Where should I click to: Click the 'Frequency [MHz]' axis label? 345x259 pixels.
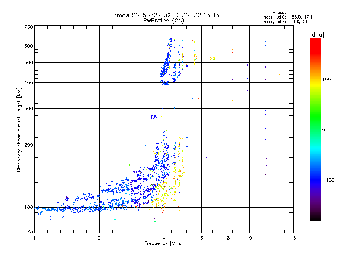(164, 243)
